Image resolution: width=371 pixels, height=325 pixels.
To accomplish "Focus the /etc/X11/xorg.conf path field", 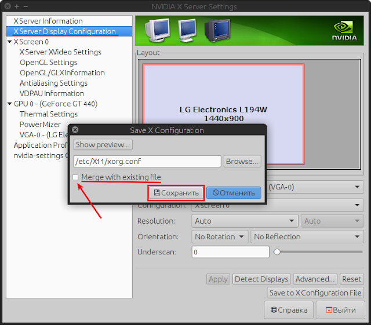I will click(x=147, y=161).
